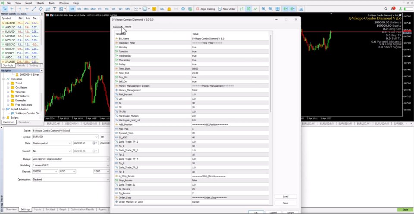Image resolution: width=414 pixels, height=214 pixels.
Task: Select the Monday value true
Action: (x=194, y=47)
